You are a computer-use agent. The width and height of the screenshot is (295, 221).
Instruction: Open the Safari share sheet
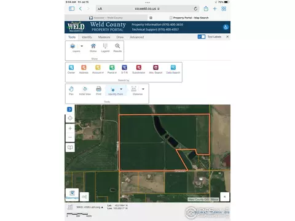click(x=206, y=9)
